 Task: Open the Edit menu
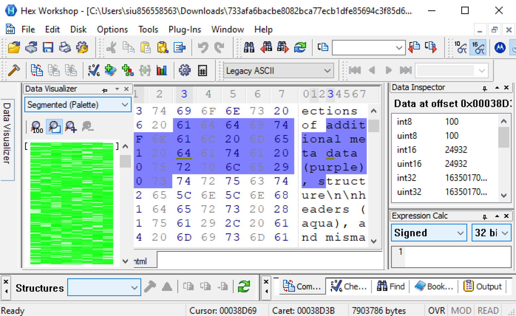pos(52,30)
